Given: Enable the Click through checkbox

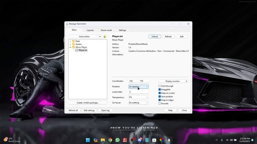Looking at the screenshot, I should pos(159,86).
